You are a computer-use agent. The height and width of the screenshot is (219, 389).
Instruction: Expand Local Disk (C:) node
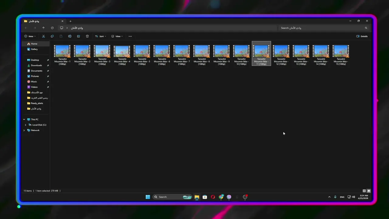coord(26,125)
